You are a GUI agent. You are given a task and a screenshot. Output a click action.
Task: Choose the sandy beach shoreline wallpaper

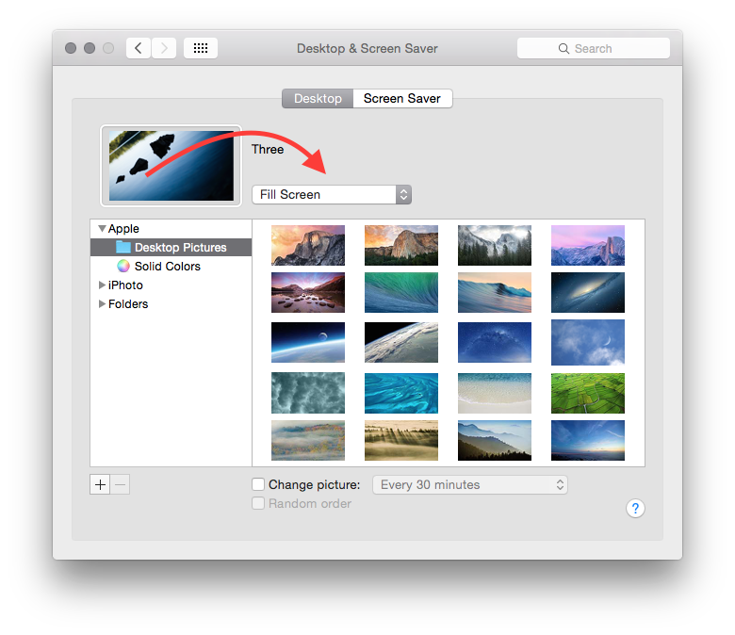pyautogui.click(x=495, y=393)
